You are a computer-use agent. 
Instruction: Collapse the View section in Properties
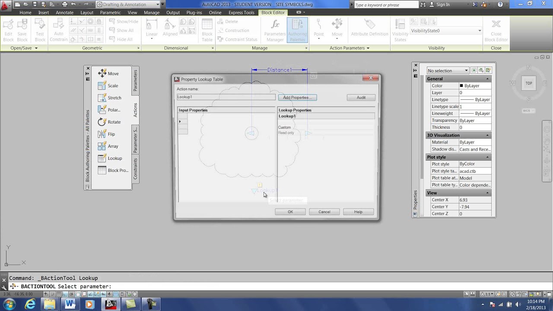488,193
